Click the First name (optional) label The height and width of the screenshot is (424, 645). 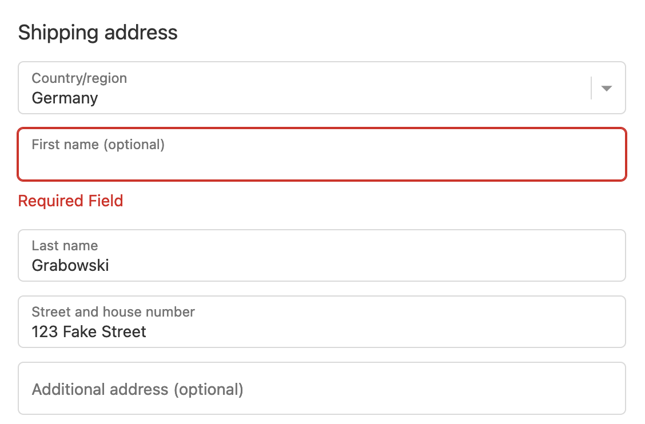pyautogui.click(x=98, y=145)
